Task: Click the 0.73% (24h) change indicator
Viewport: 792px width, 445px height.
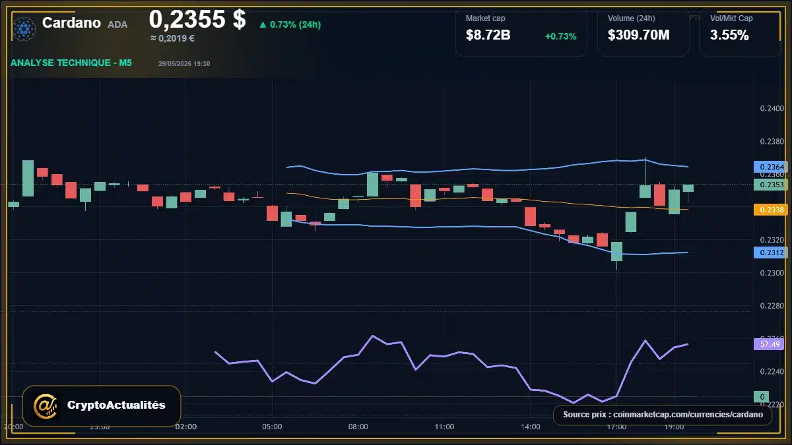Action: [x=290, y=24]
